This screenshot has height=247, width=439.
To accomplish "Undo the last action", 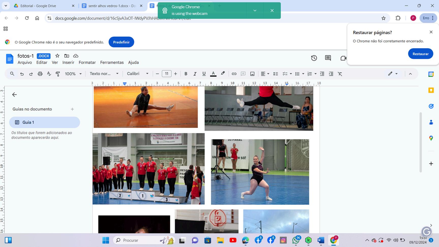I will (x=22, y=74).
